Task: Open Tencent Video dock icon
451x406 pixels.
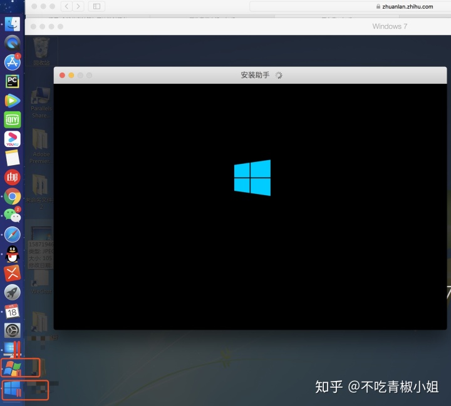Action: pos(13,101)
